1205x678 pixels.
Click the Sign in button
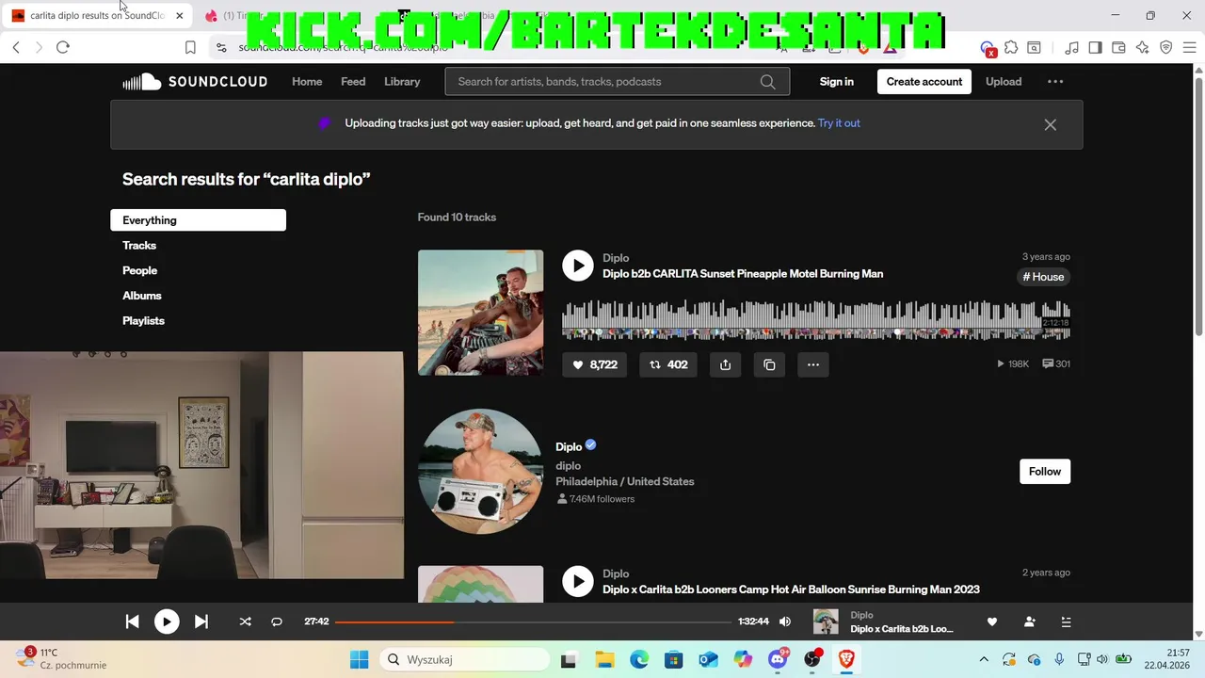tap(836, 82)
